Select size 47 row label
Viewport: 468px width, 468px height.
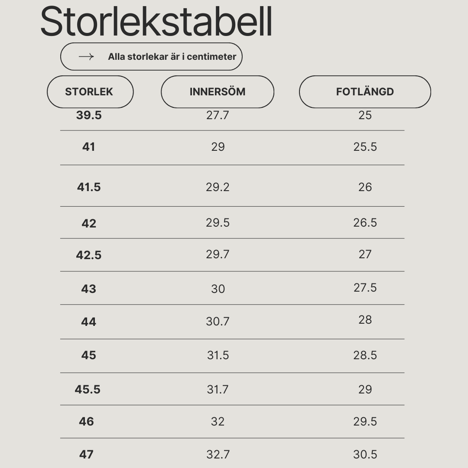tap(86, 455)
